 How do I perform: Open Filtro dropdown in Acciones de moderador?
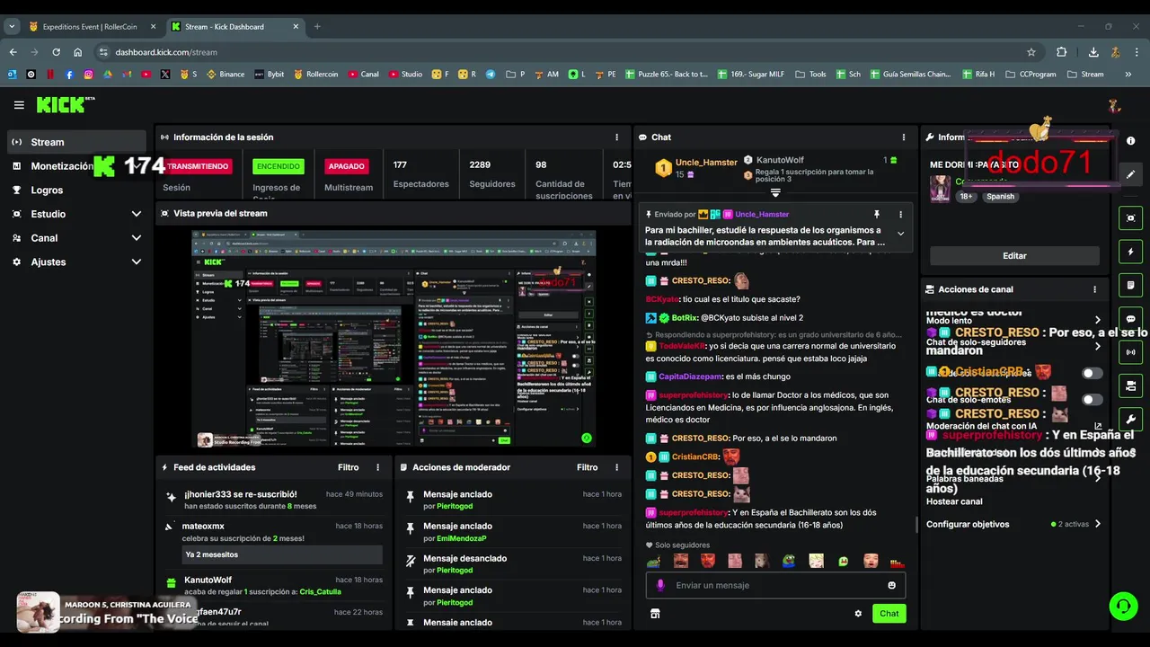[587, 467]
